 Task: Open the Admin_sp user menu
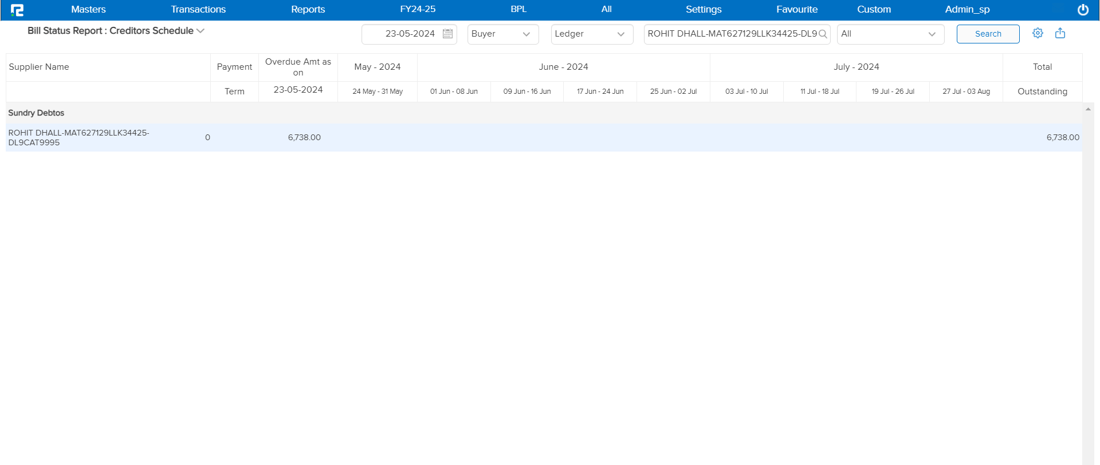pyautogui.click(x=967, y=10)
